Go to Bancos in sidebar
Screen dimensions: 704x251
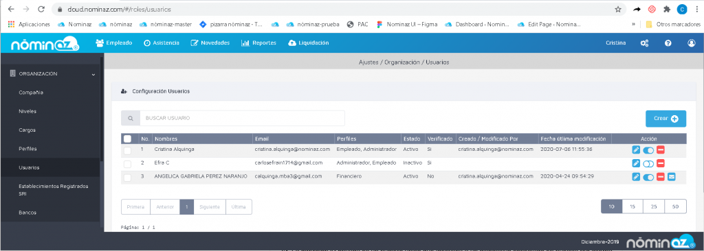(x=27, y=213)
